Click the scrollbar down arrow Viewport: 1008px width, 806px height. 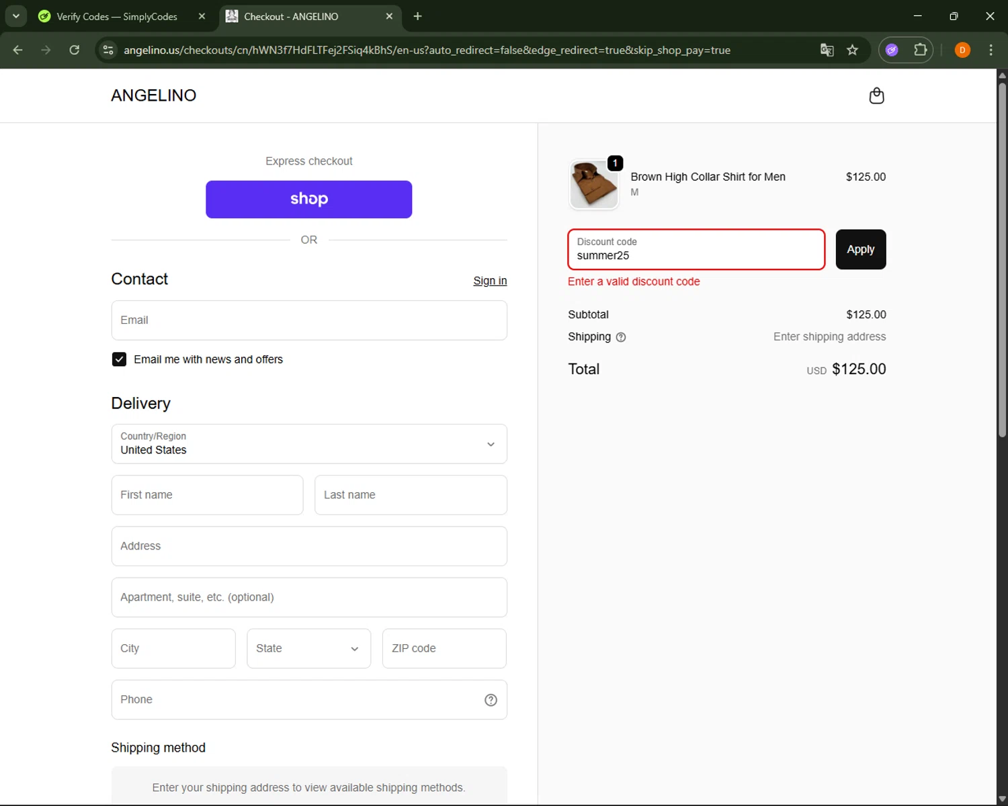pos(1002,799)
